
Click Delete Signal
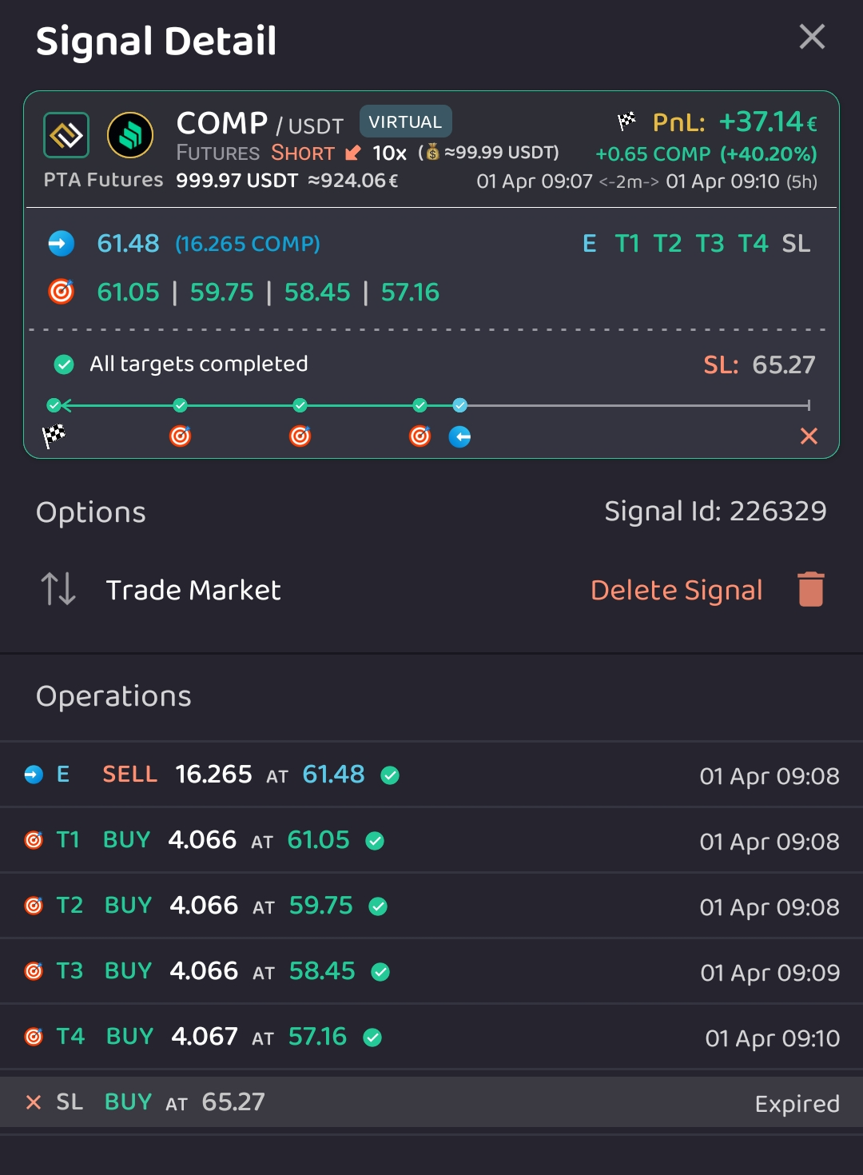click(x=676, y=589)
